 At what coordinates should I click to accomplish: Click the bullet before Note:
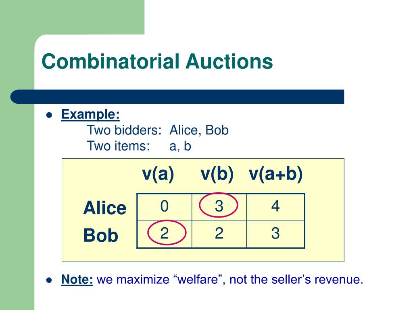pos(49,280)
